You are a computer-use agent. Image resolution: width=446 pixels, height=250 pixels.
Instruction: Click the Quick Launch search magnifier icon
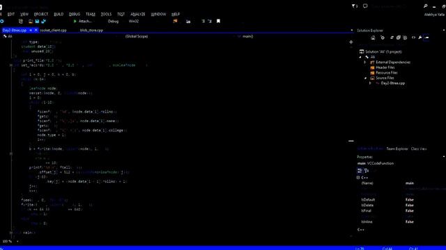(426, 6)
